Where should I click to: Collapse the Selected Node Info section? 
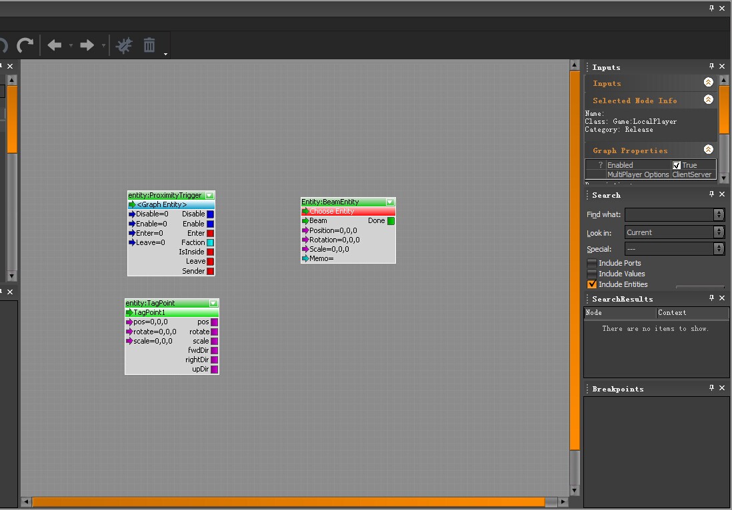click(708, 100)
